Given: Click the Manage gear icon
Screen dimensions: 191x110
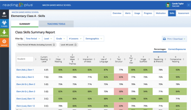Looking at the screenshot, I should pos(4,42).
